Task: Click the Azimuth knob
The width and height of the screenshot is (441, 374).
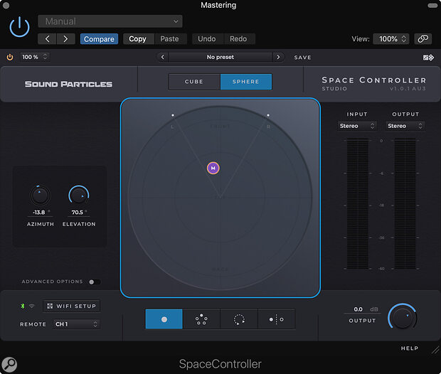Action: coord(40,196)
